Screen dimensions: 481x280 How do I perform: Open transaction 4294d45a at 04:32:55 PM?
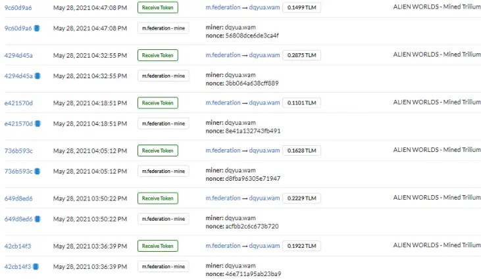(x=18, y=55)
